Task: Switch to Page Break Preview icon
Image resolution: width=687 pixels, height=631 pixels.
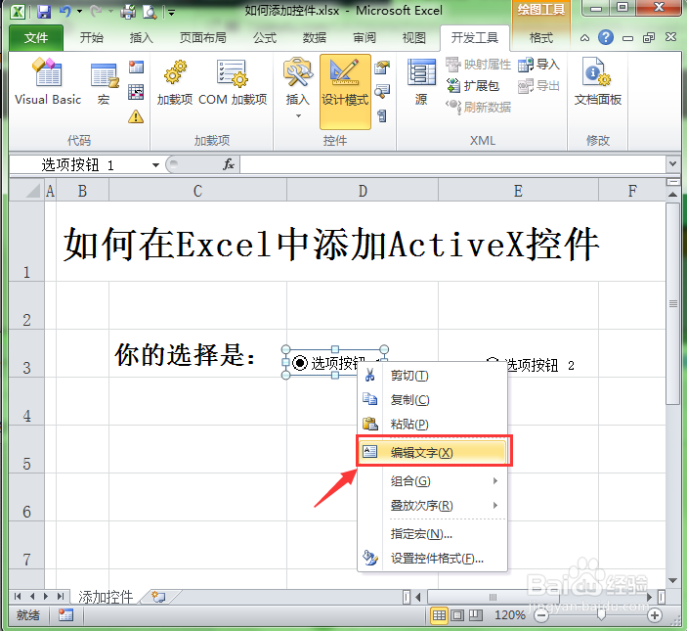Action: (x=475, y=615)
